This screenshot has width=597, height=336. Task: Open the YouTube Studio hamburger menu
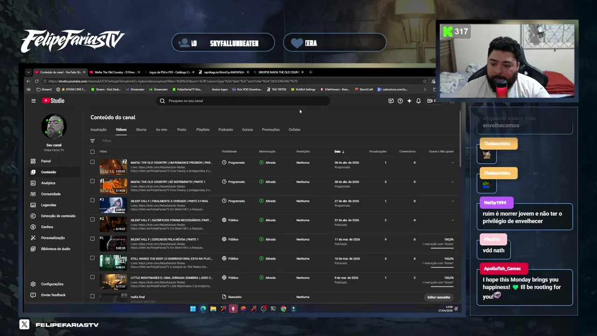(34, 101)
